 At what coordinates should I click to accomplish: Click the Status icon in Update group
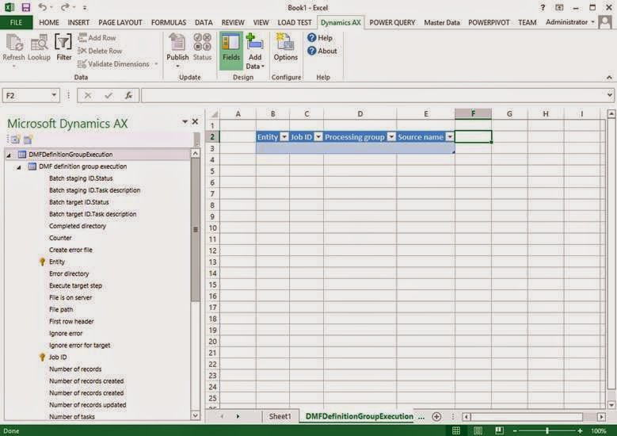coord(202,43)
